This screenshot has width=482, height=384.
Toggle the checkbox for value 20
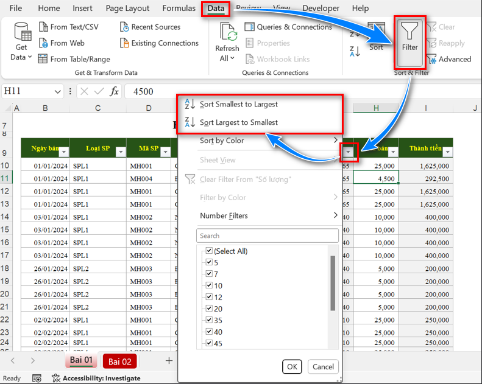tap(210, 309)
